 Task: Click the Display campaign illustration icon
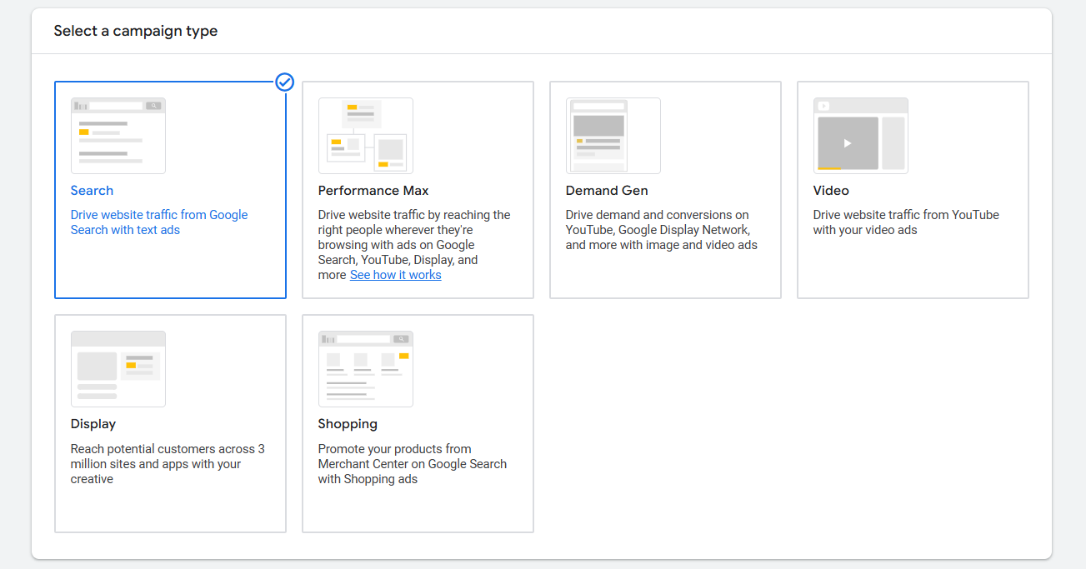pyautogui.click(x=118, y=369)
